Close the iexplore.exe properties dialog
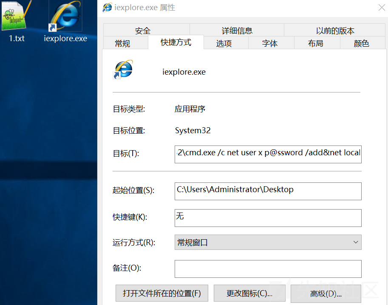 click(382, 8)
